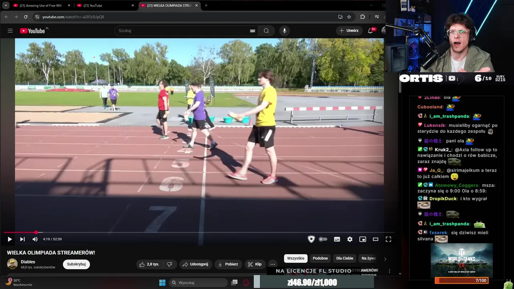Click chat username DropikDuck
This screenshot has width=514, height=289.
[443, 199]
